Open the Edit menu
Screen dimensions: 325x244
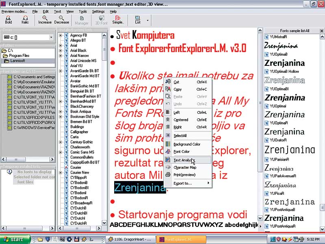(x=45, y=11)
